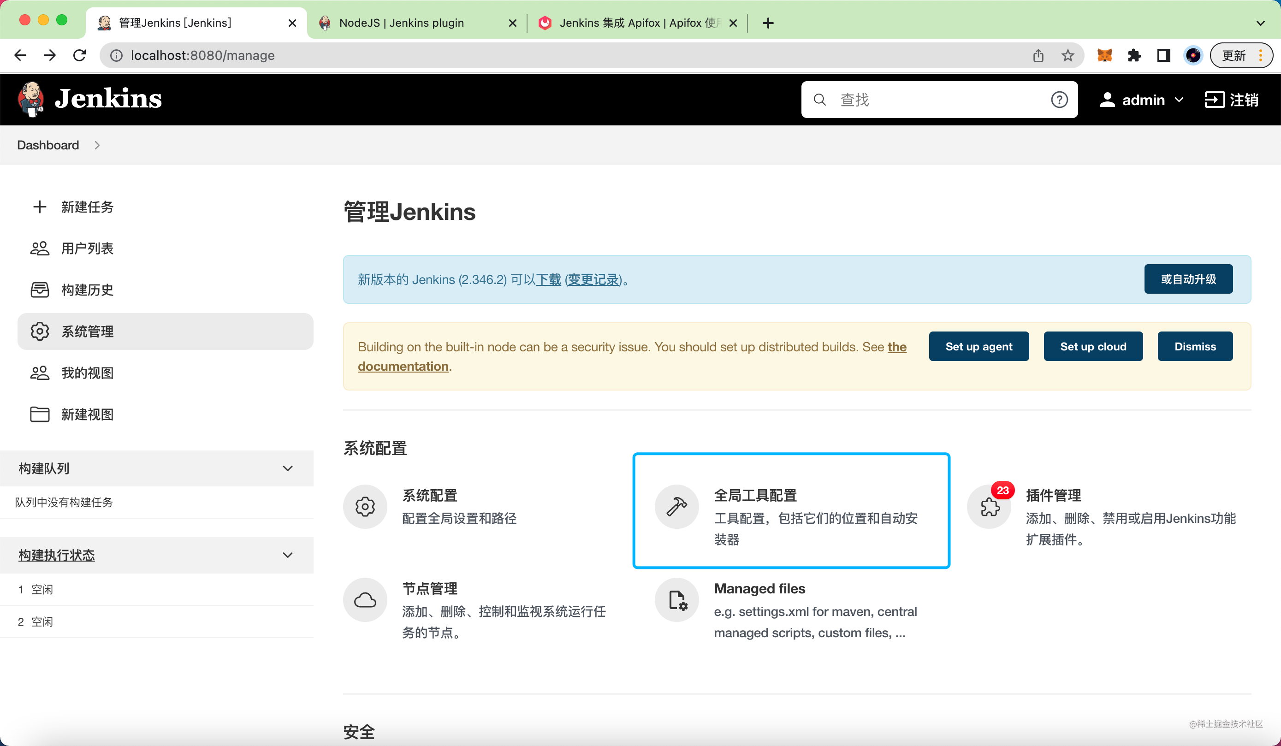Screen dimensions: 1281x746
Task: Open the search help question mark
Action: click(1059, 100)
